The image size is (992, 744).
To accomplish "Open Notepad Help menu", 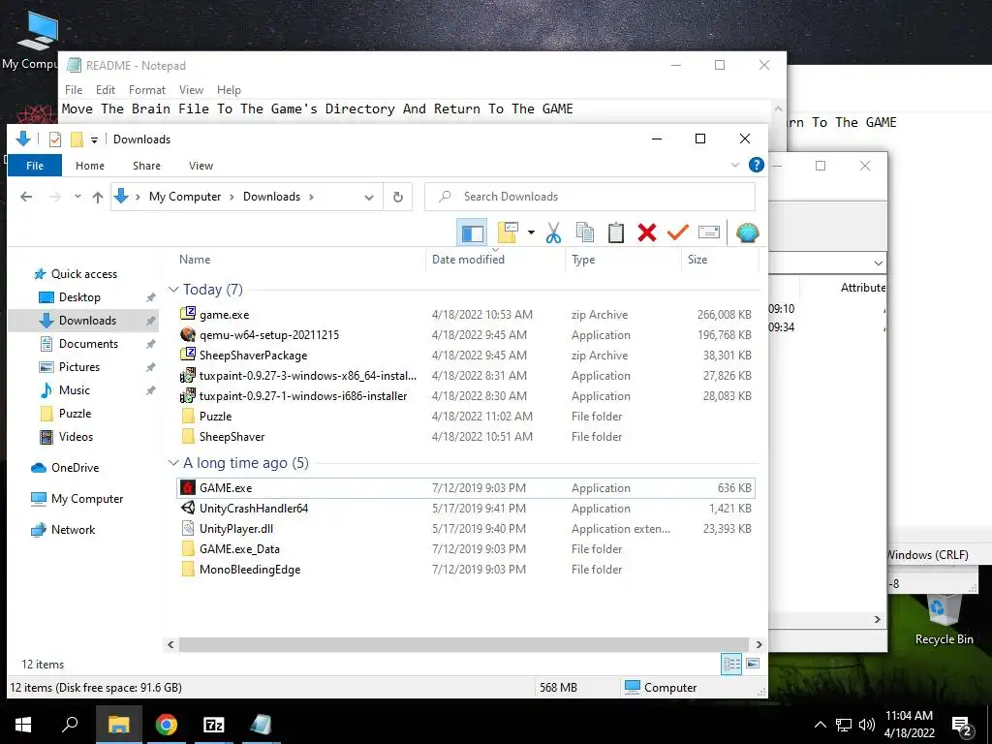I will pyautogui.click(x=229, y=90).
